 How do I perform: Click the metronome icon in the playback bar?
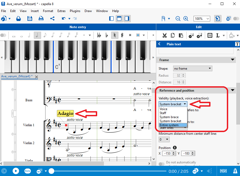coord(235,171)
